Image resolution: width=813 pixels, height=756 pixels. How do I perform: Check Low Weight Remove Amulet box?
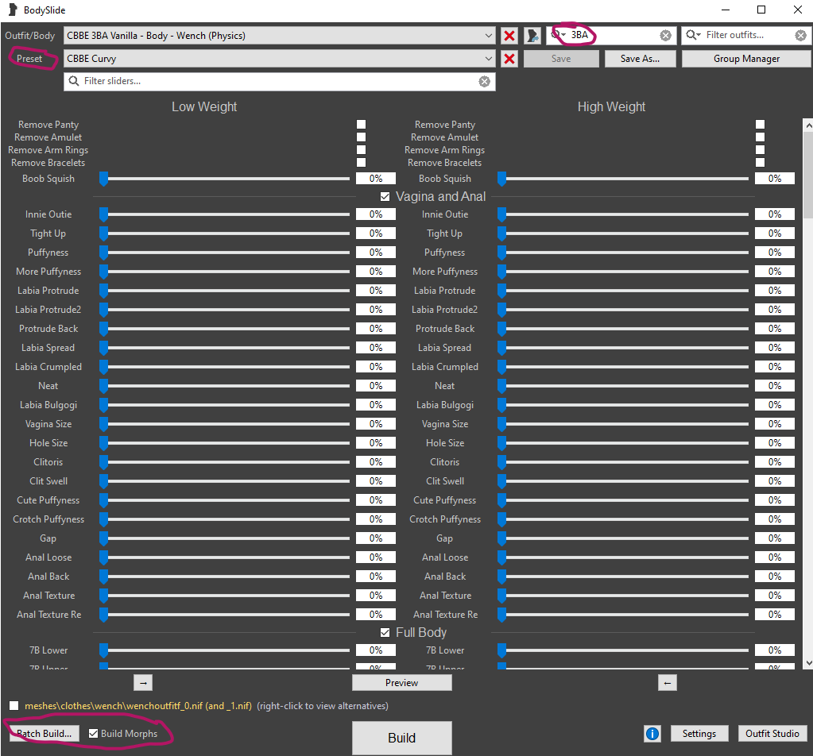[x=362, y=137]
